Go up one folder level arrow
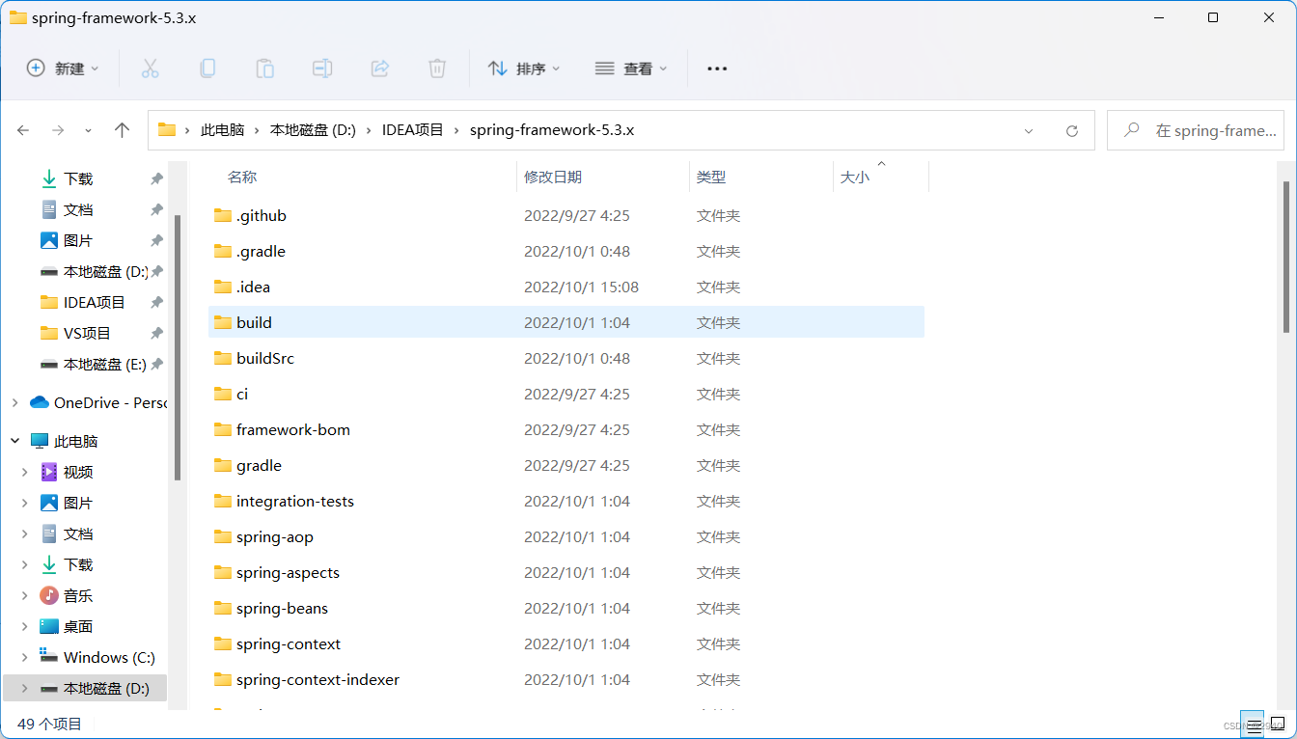This screenshot has width=1297, height=739. coord(122,130)
